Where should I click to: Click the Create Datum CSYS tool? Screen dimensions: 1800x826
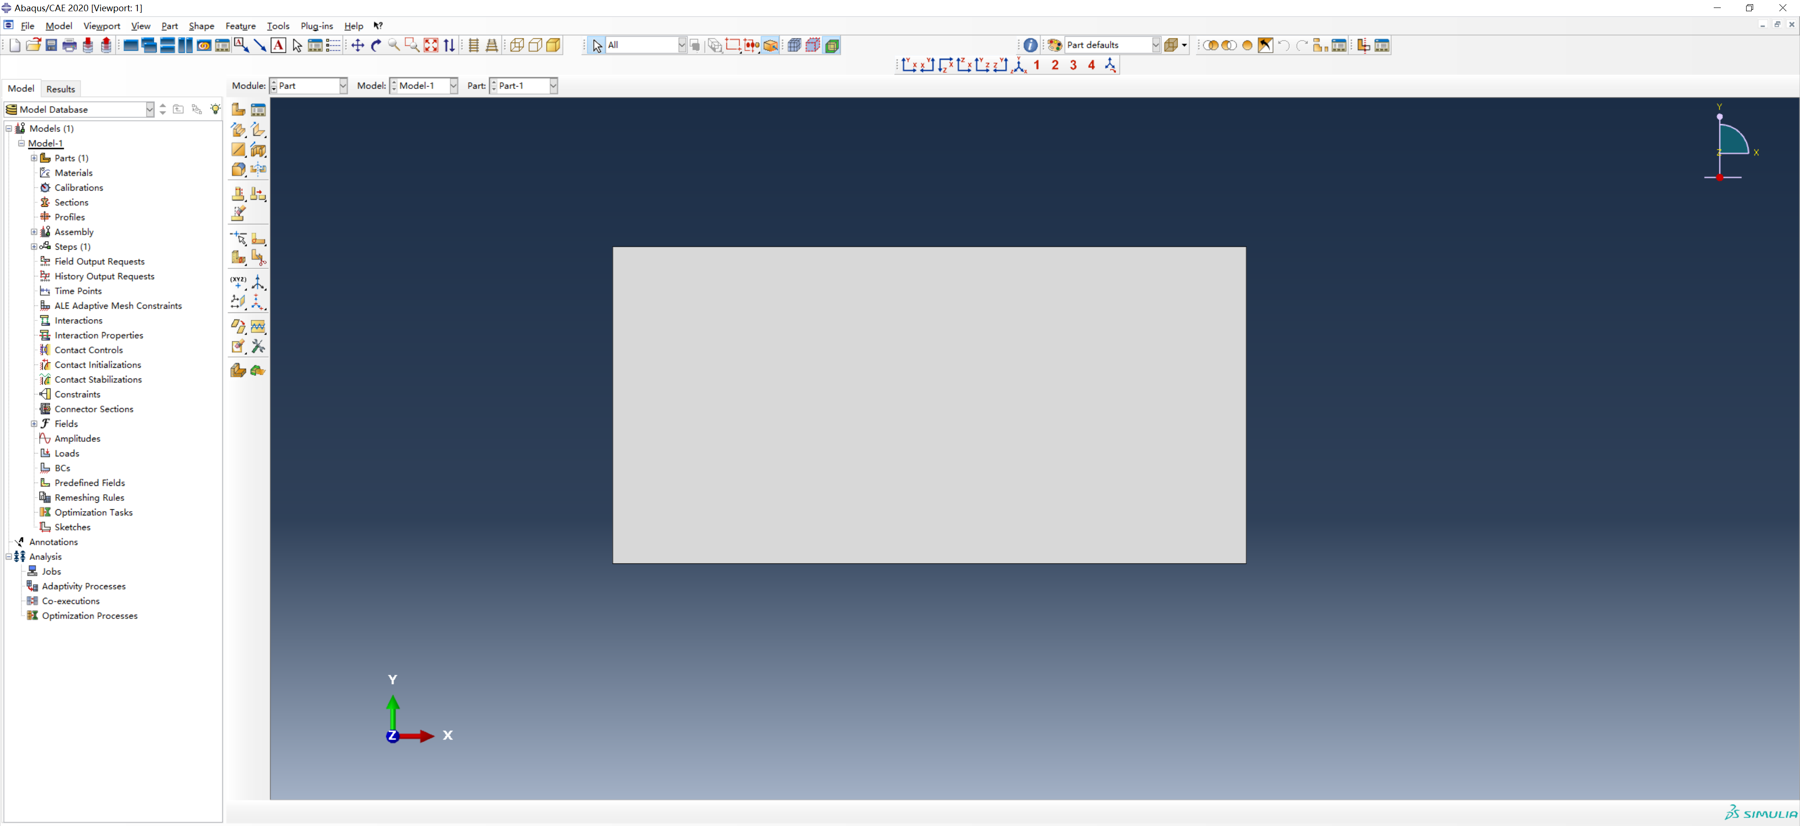pos(259,282)
